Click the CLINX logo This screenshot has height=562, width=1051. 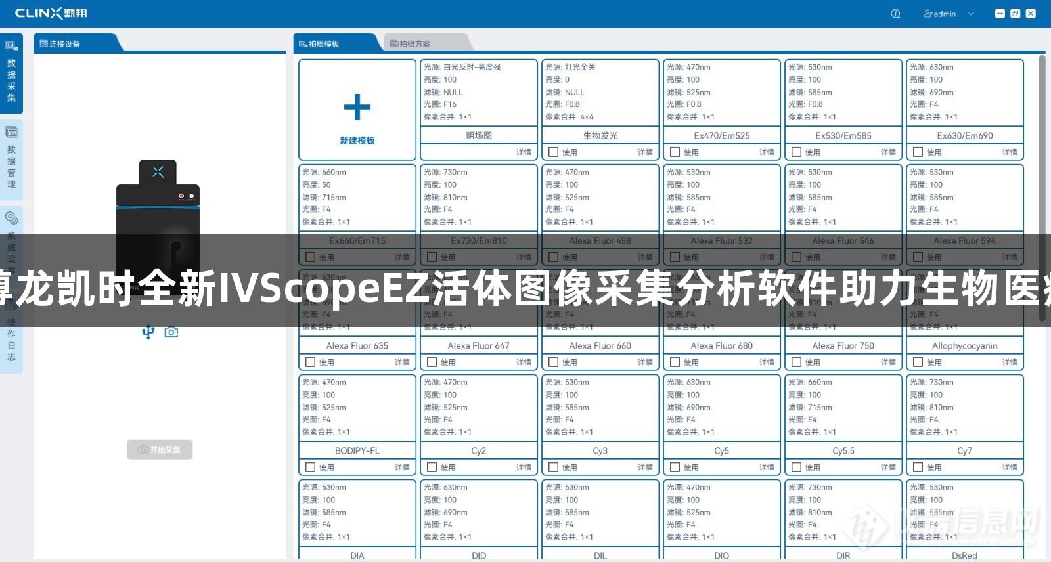click(x=51, y=13)
